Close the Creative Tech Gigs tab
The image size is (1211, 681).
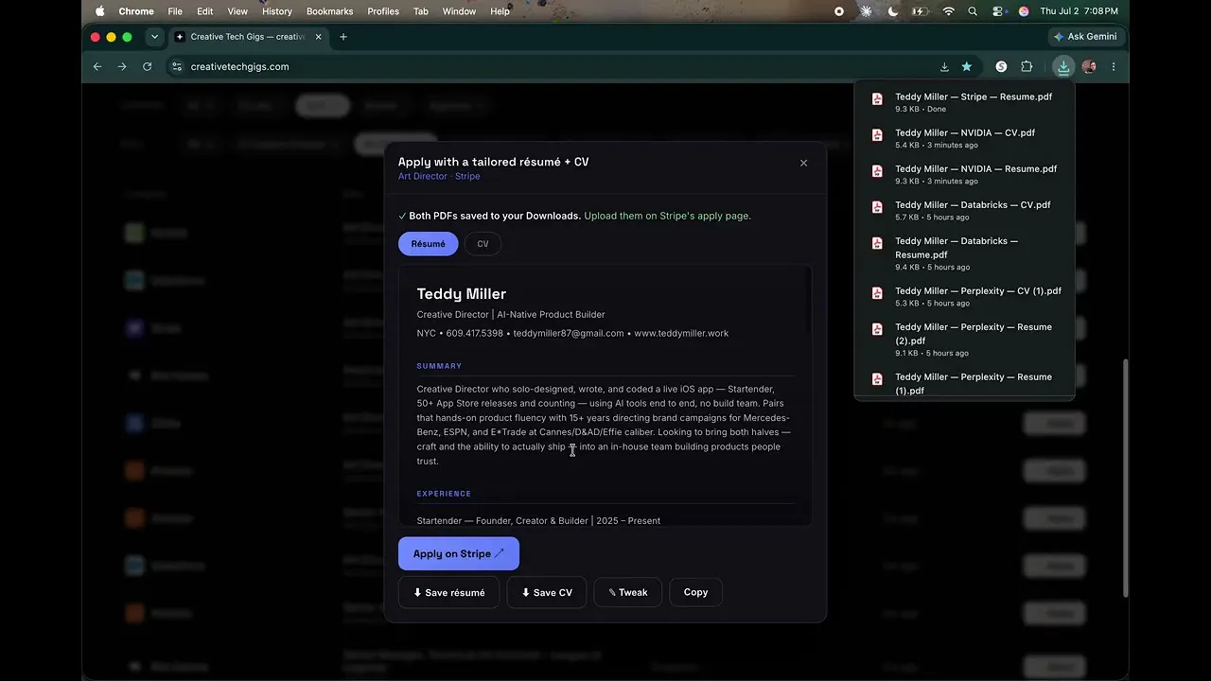coord(318,37)
